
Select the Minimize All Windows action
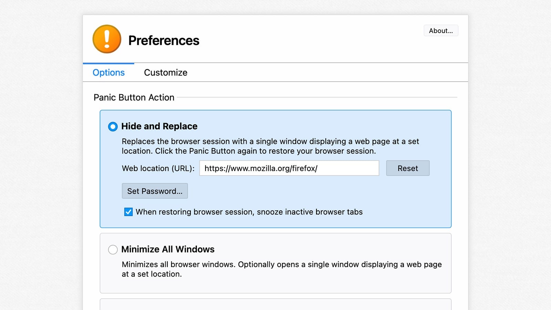click(x=113, y=249)
